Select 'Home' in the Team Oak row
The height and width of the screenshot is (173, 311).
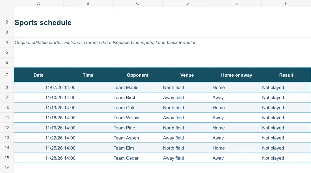[219, 108]
